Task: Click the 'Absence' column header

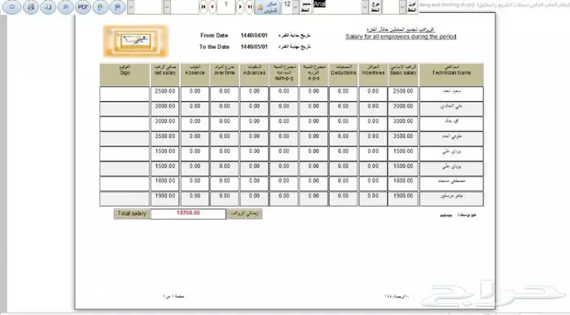Action: 195,75
